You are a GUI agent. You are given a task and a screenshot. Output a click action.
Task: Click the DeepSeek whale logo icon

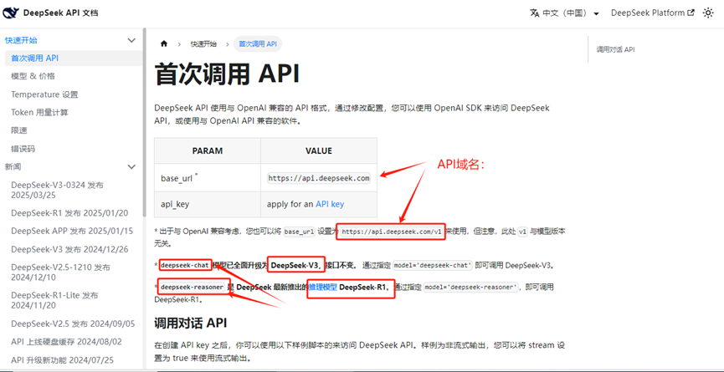click(x=11, y=13)
